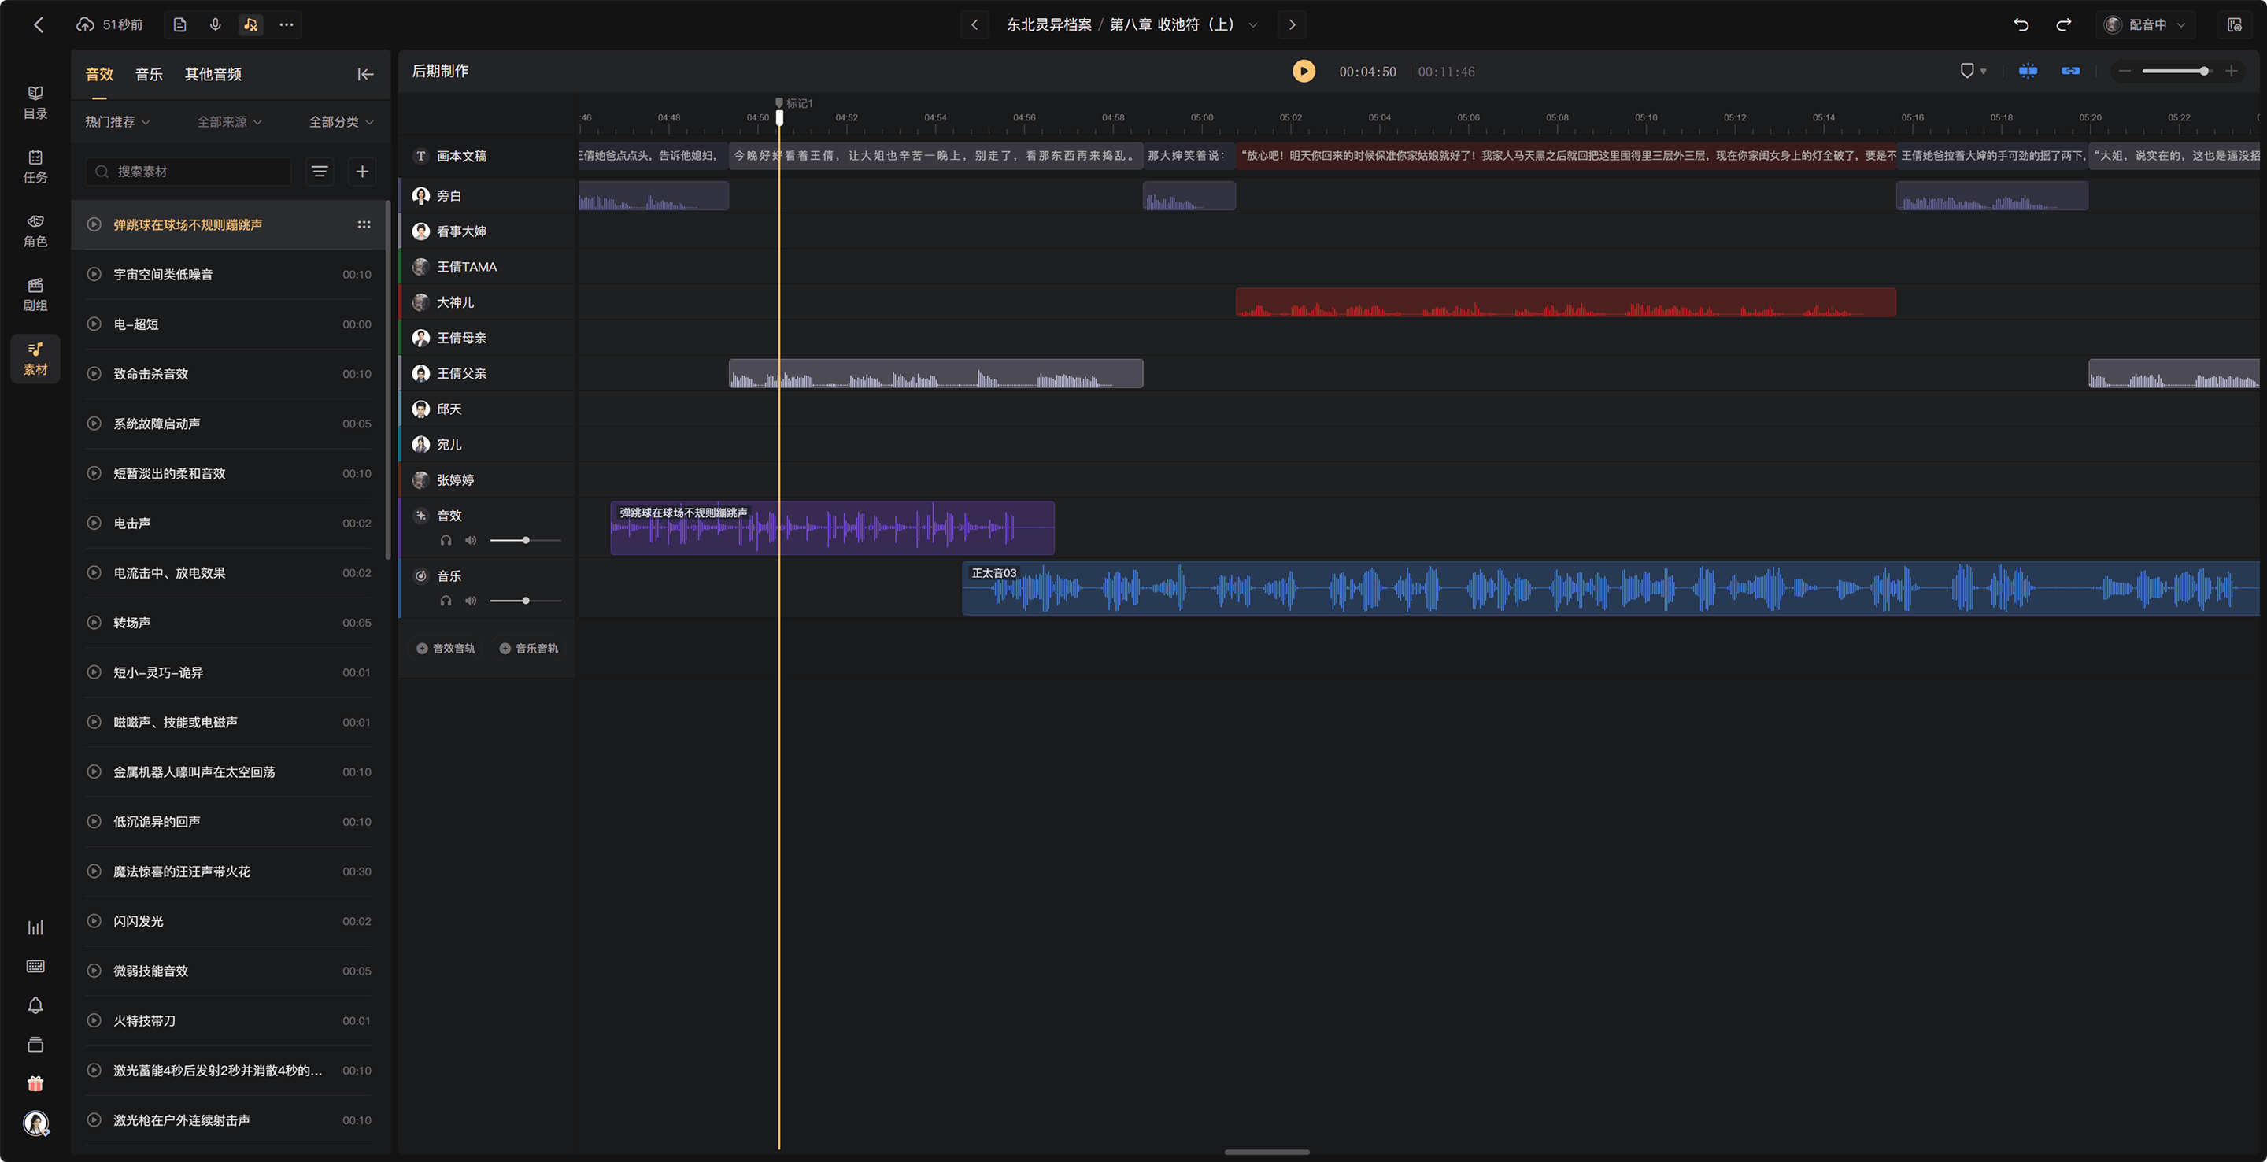The width and height of the screenshot is (2267, 1162).
Task: Click the gift icon in sidebar
Action: [35, 1083]
